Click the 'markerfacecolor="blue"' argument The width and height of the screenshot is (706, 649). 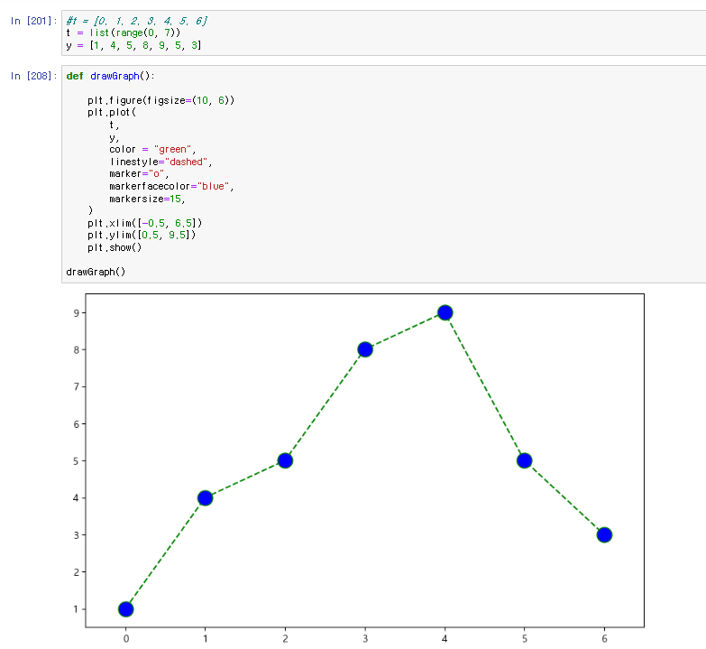[171, 186]
